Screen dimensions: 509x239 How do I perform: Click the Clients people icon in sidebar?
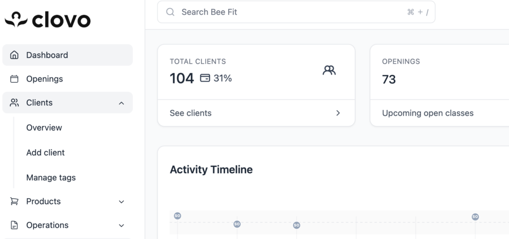(14, 103)
